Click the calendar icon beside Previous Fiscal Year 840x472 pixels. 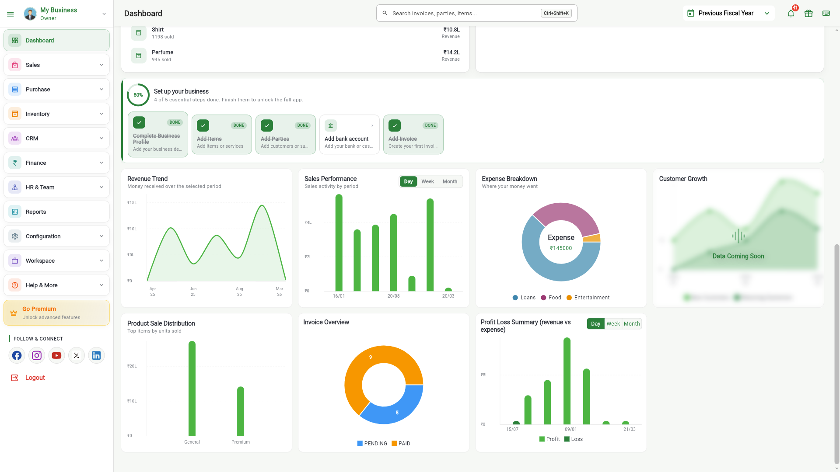pyautogui.click(x=691, y=13)
